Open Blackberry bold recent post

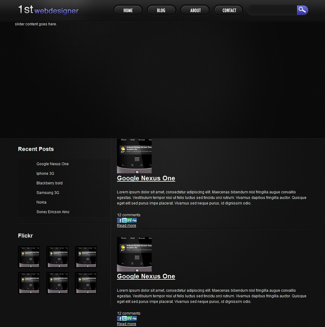click(x=50, y=183)
